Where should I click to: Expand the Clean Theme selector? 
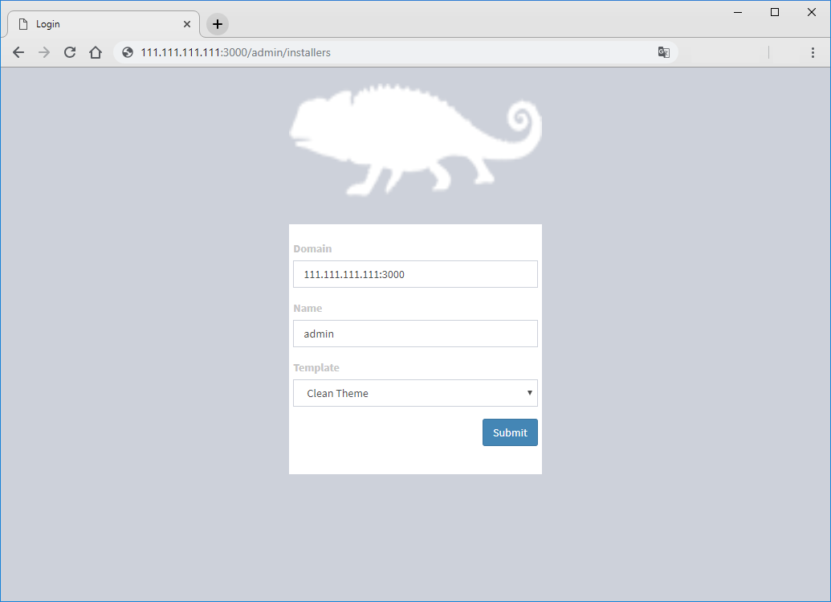tap(415, 393)
